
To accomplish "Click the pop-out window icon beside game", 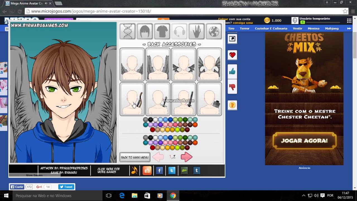I will 232,39.
